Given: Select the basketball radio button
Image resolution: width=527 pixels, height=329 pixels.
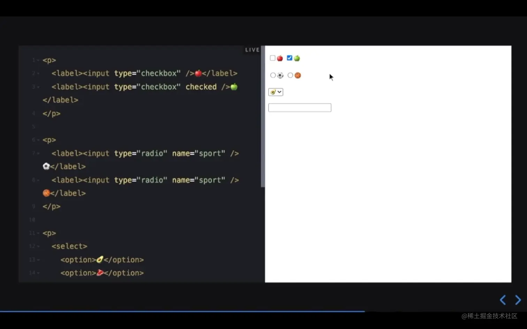Looking at the screenshot, I should (x=290, y=75).
